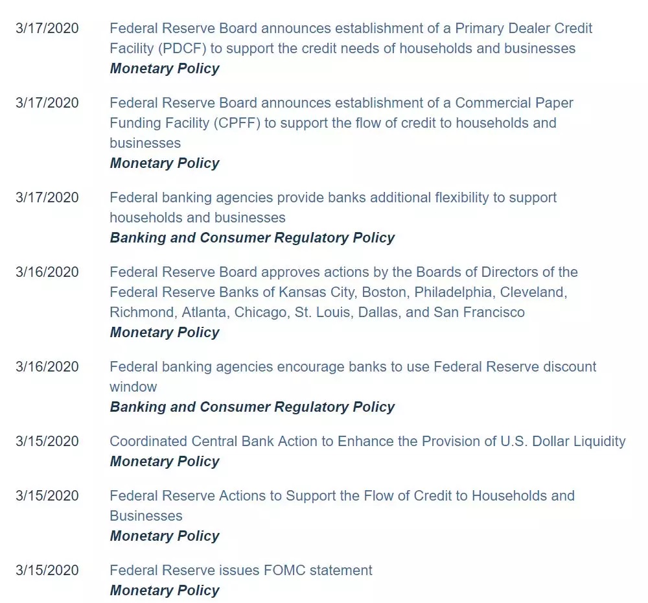
Task: Click the 3/16/2020 date beside discount window item
Action: pos(47,367)
